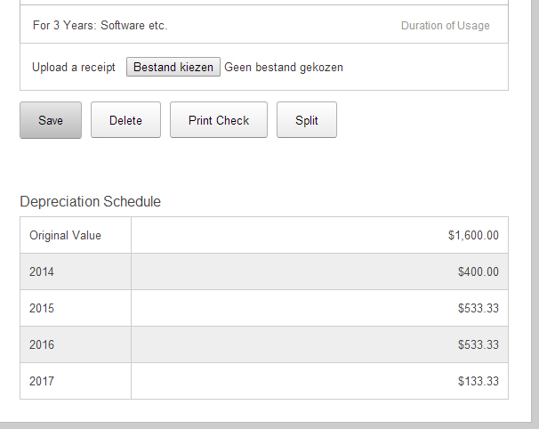Viewport: 539px width, 429px height.
Task: Click the Save button
Action: coord(51,120)
